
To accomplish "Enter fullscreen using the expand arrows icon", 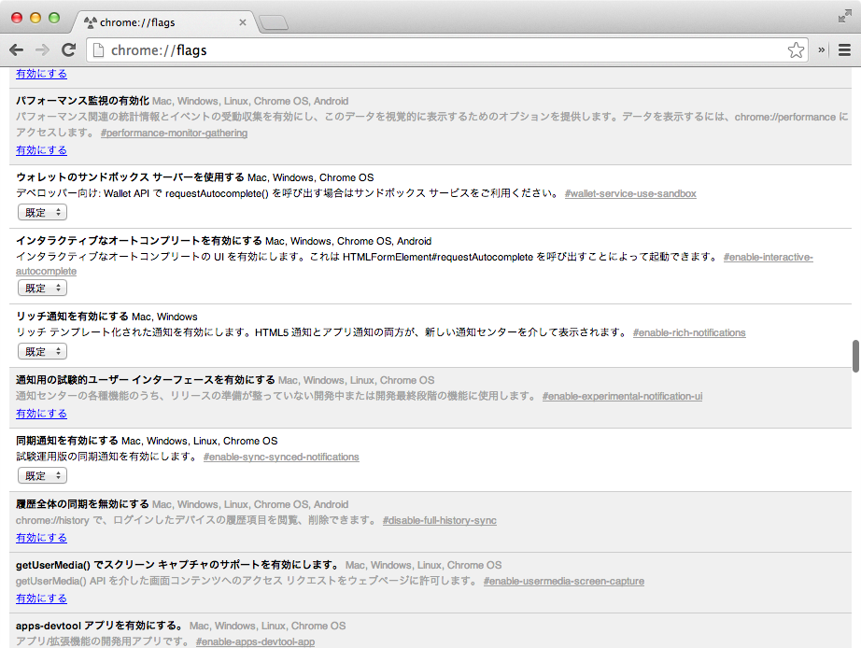I will 844,17.
